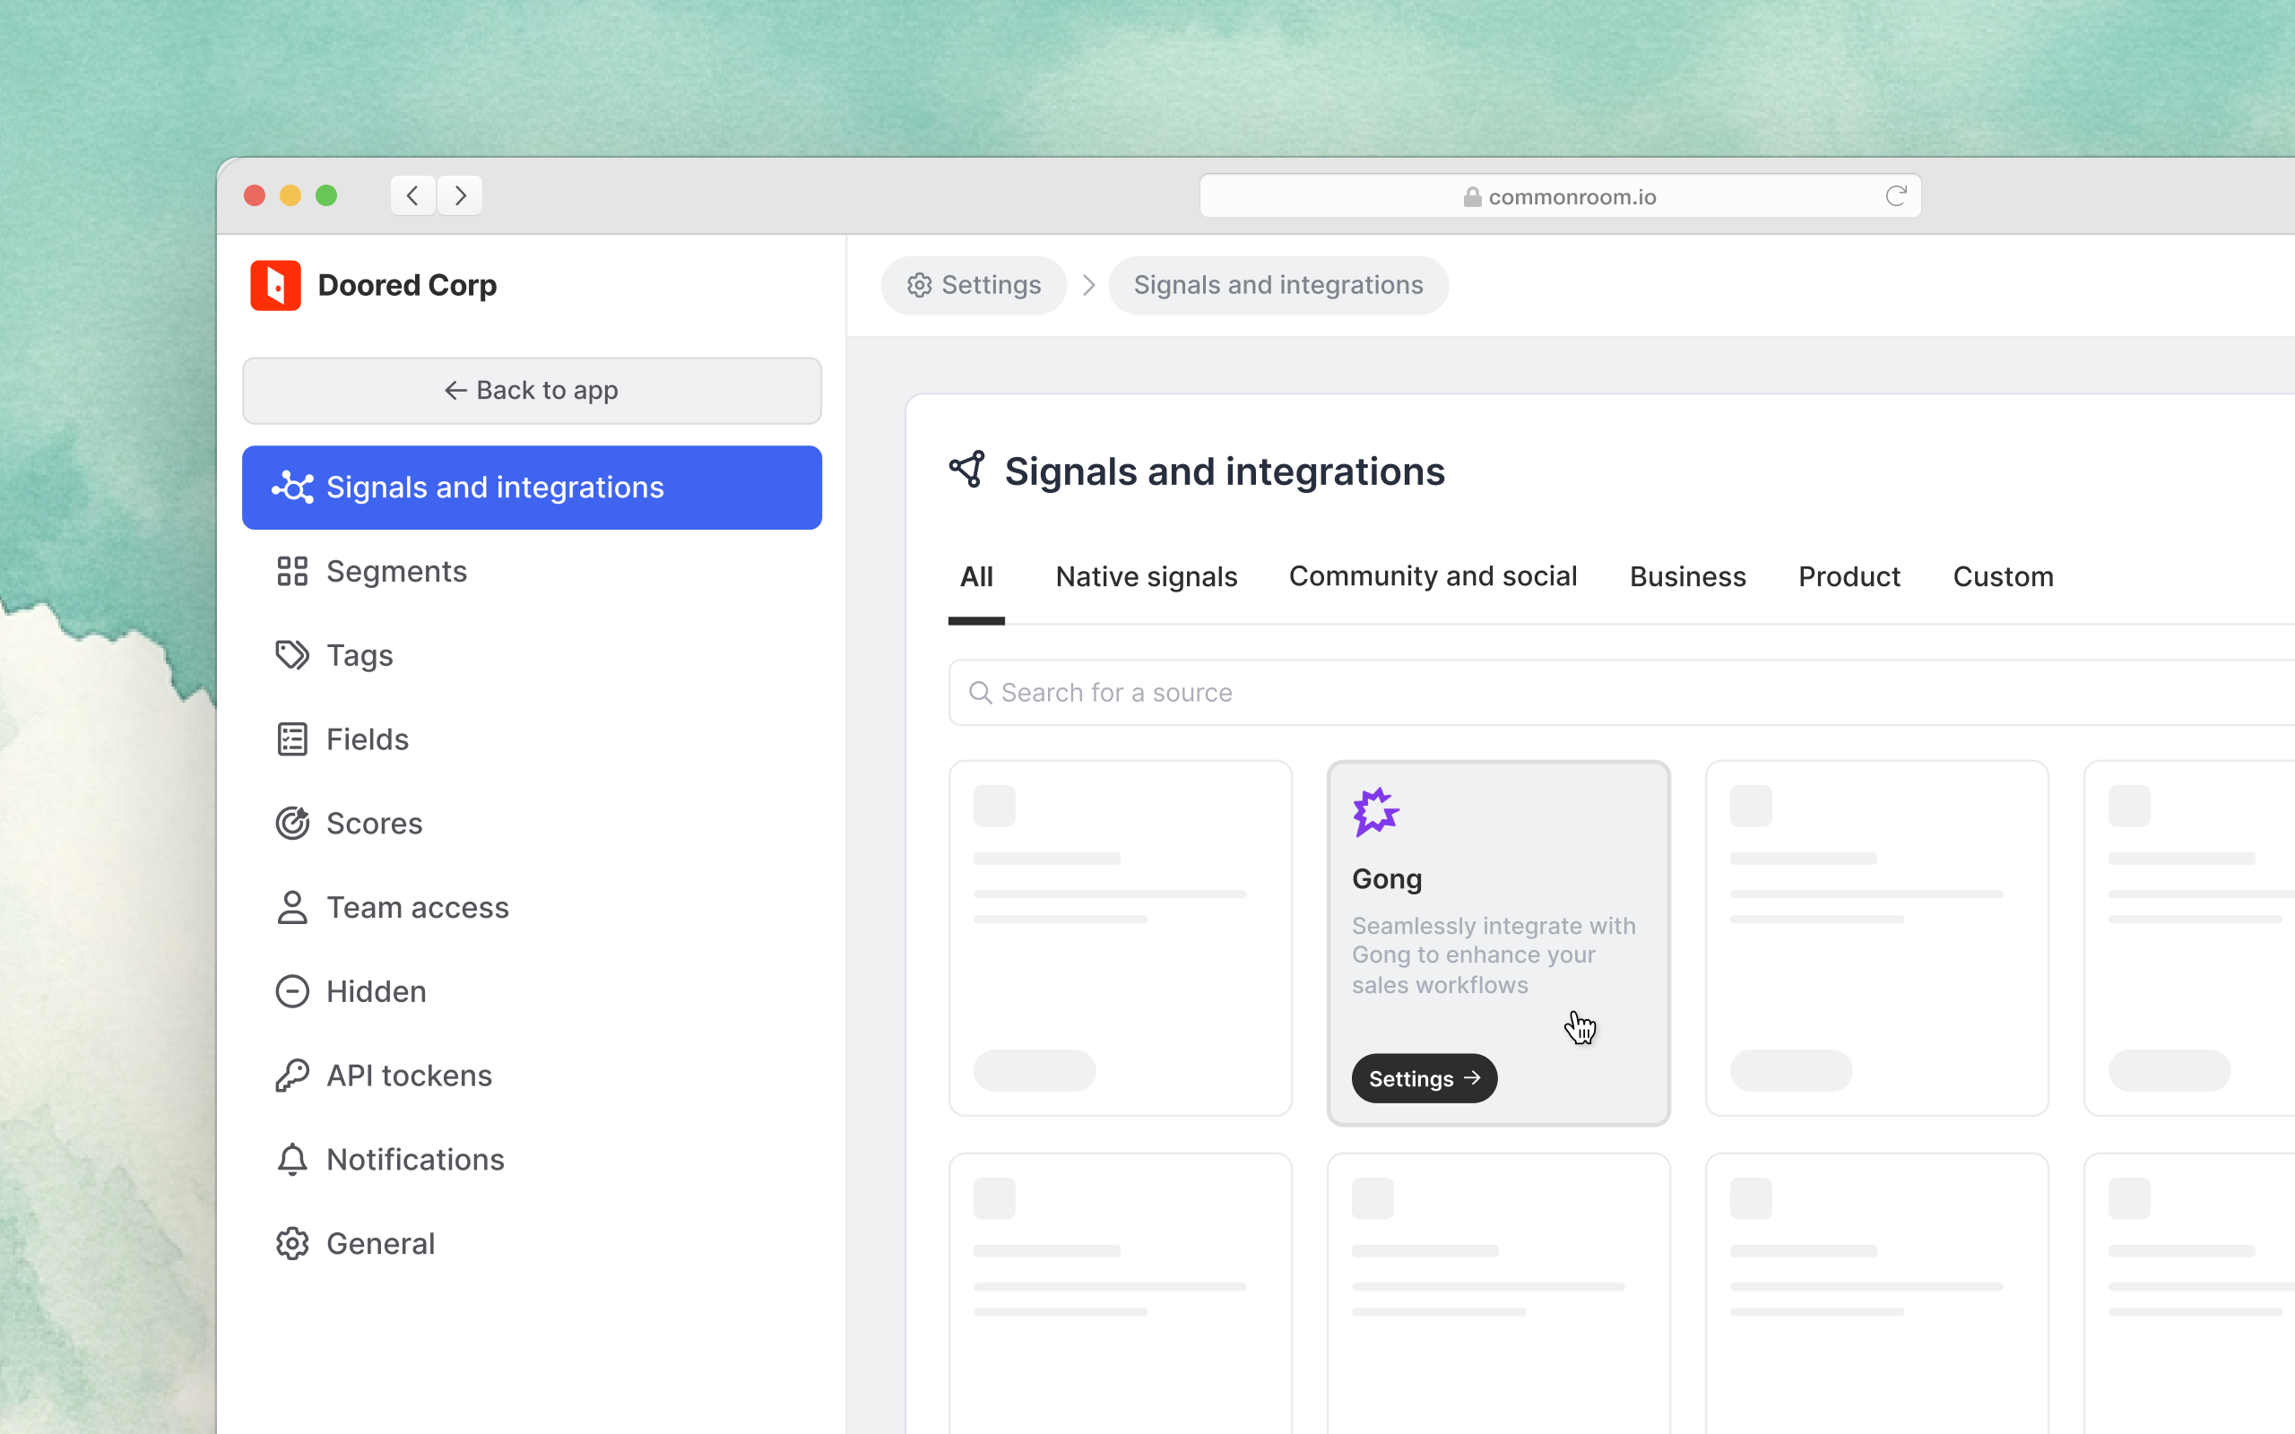Click the Team access person icon
The image size is (2295, 1434).
click(292, 908)
